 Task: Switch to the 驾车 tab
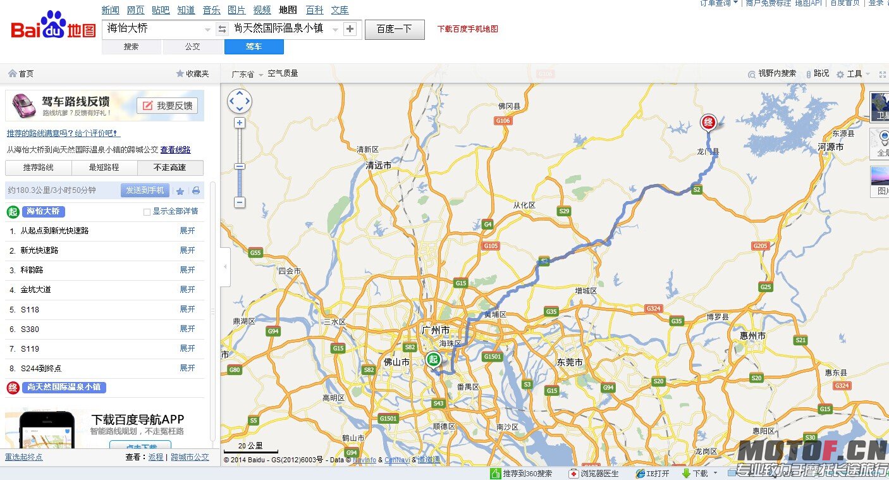point(254,47)
